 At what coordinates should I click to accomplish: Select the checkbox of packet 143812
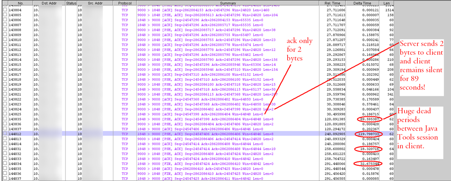click(x=5, y=50)
